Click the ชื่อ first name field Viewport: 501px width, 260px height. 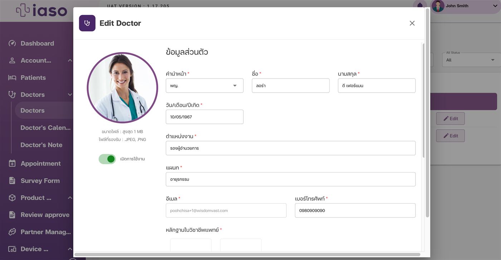coord(291,86)
